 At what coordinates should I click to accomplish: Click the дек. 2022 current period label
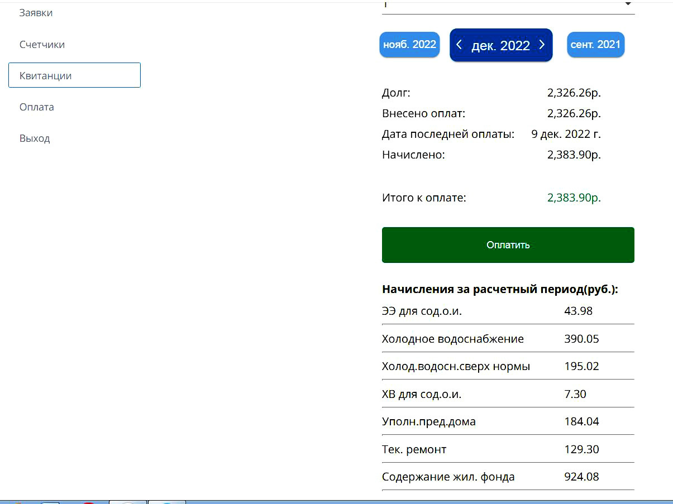coord(500,45)
